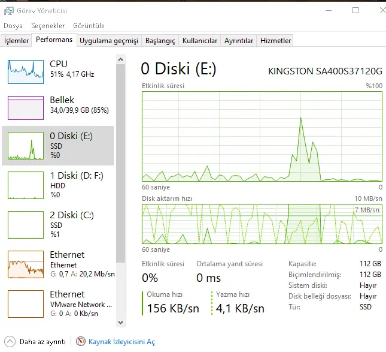386x352 pixels.
Task: Select the 0 Diski (E:) thumbnail
Action: coord(26,146)
